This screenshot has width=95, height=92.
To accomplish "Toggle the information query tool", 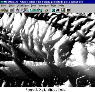I will 53,10.
